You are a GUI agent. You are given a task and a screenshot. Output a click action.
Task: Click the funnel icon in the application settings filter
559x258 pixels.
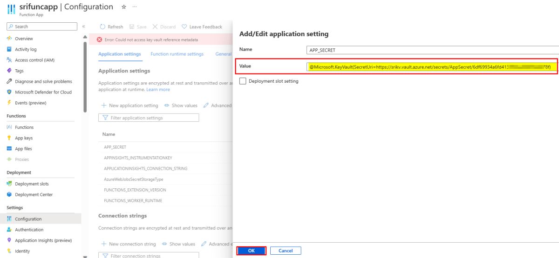click(105, 118)
